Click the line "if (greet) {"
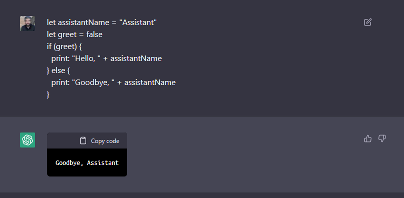404x198 pixels. (x=65, y=46)
